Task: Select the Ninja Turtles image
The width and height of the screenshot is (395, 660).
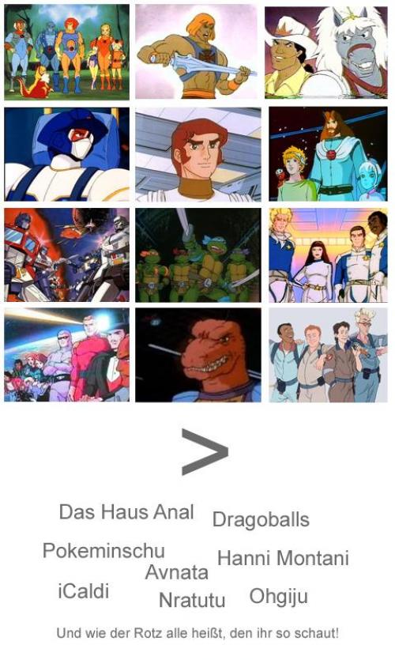Action: [x=198, y=255]
